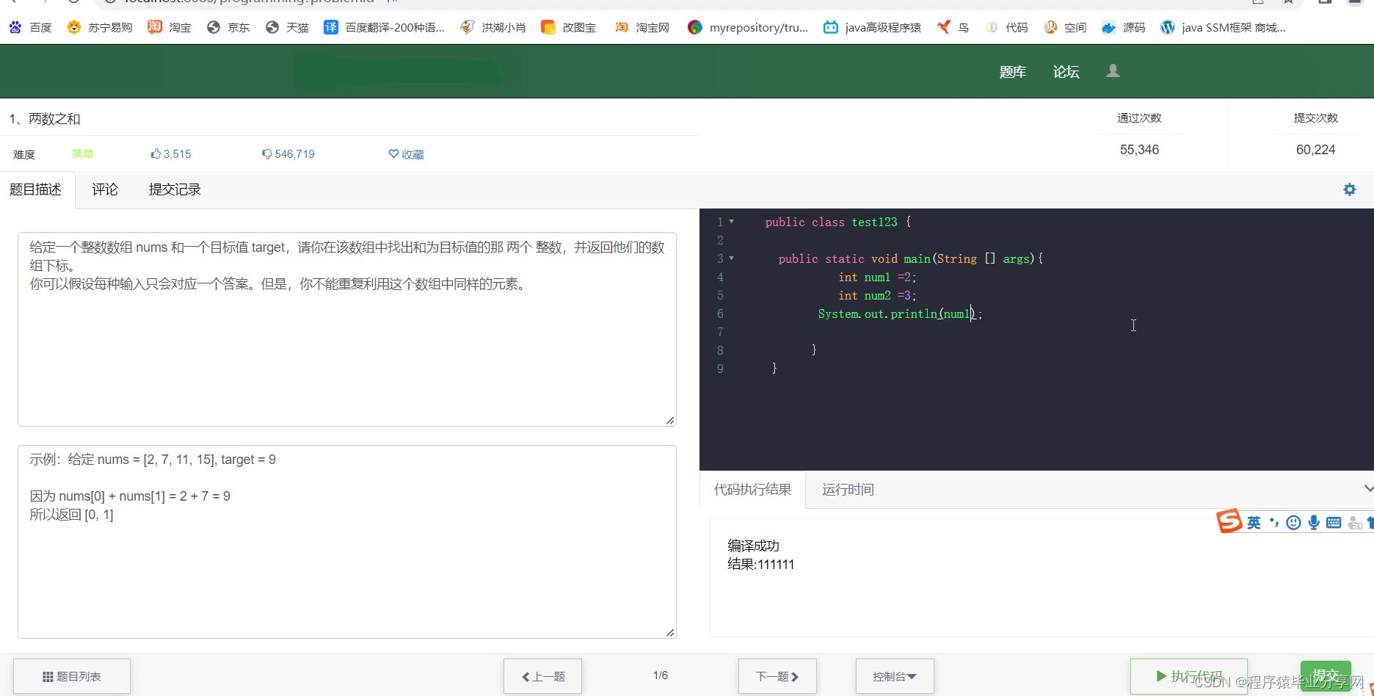Open the 鸟 bookmark

coord(953,27)
